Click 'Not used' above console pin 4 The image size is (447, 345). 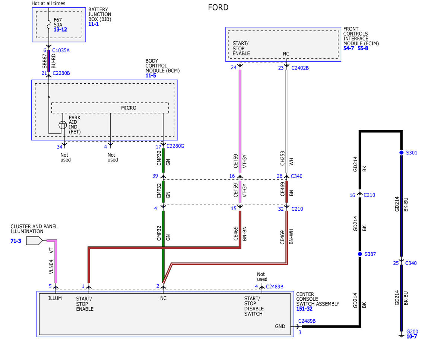click(x=262, y=277)
